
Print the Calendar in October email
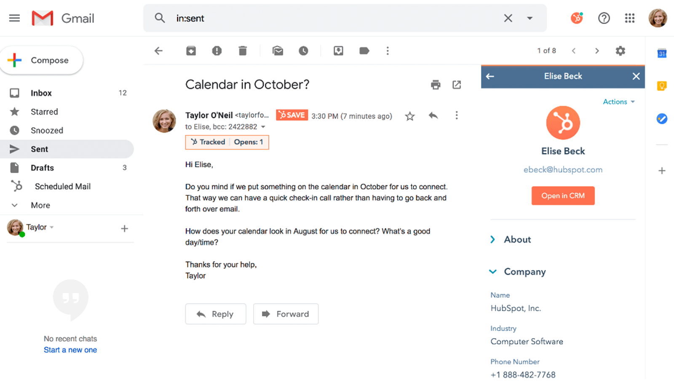click(x=435, y=85)
